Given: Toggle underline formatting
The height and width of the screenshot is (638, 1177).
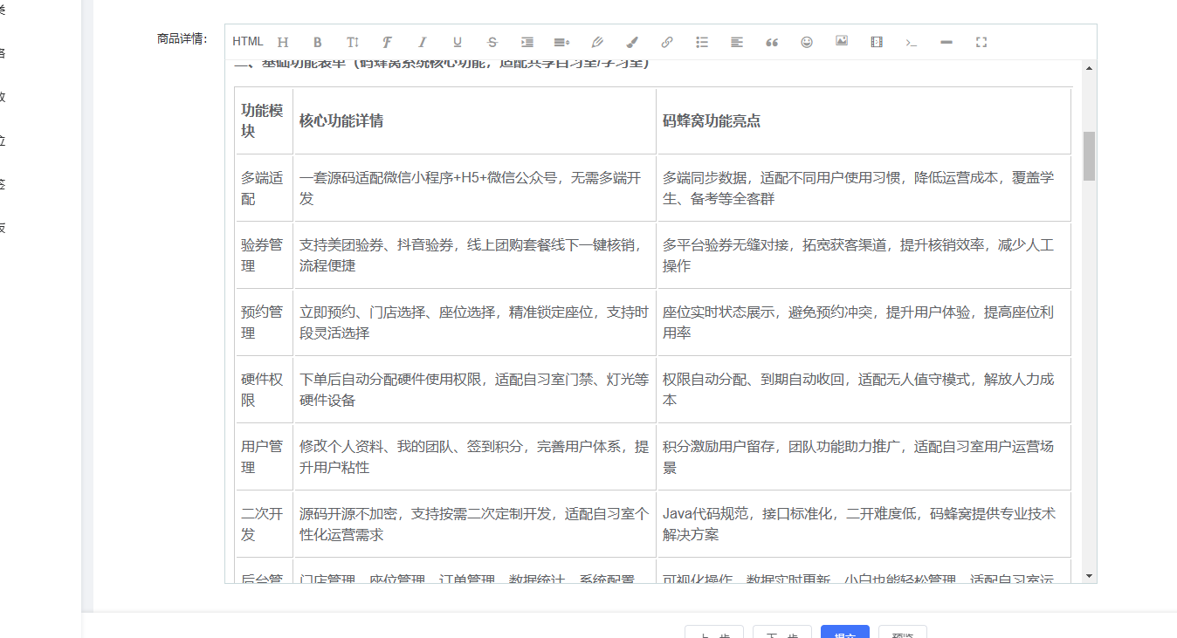Looking at the screenshot, I should (x=457, y=41).
